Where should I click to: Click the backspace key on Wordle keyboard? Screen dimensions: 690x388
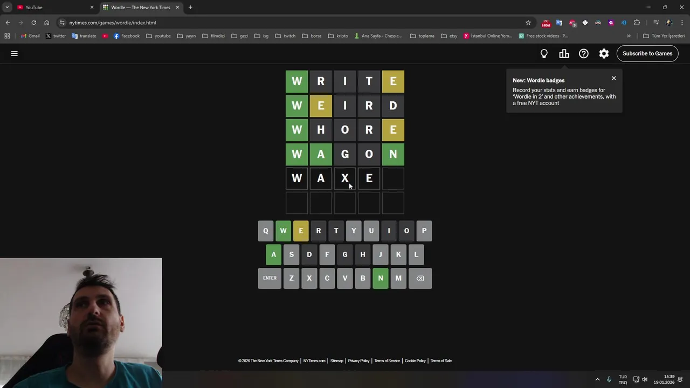(420, 278)
